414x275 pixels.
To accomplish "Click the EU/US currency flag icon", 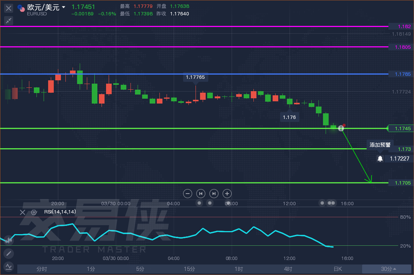I will click(21, 8).
